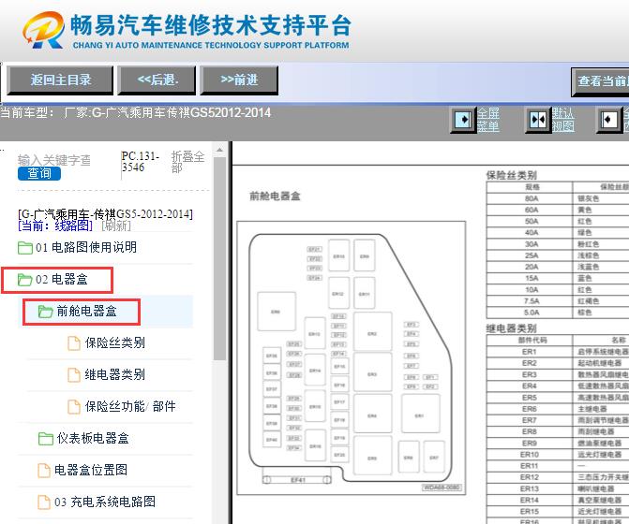Click the blue 查询 search button
This screenshot has height=524, width=629.
tap(39, 174)
